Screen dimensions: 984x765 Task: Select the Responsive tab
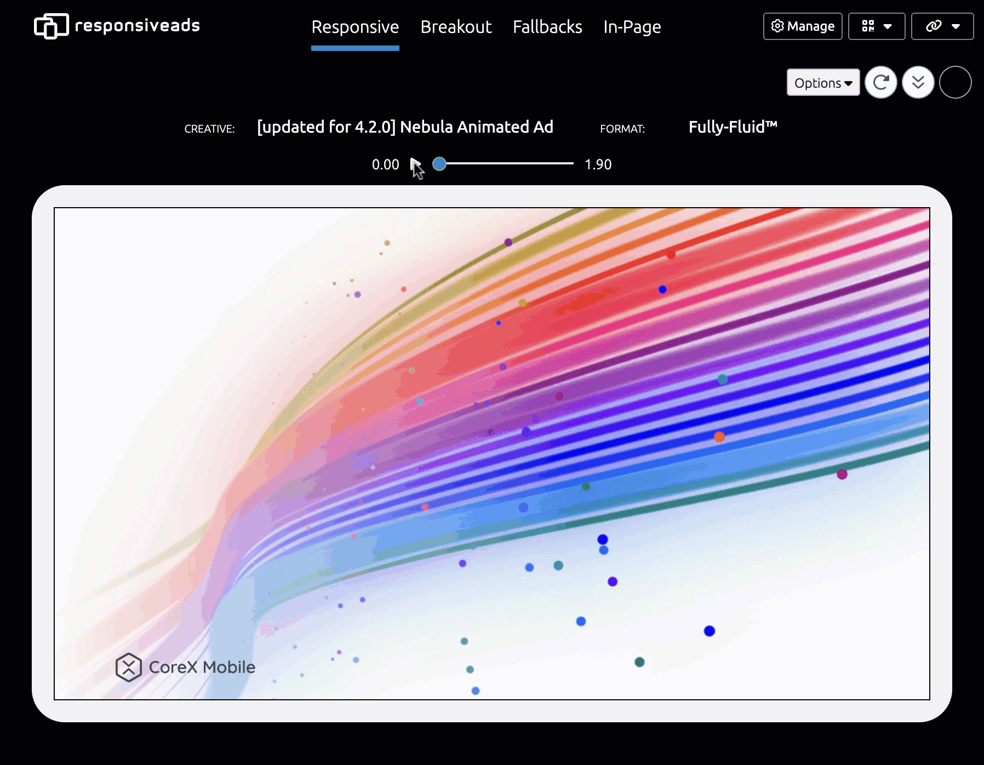pyautogui.click(x=355, y=27)
